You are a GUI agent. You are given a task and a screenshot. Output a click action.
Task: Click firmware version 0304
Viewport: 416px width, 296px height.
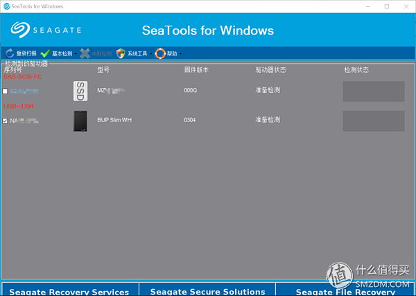(190, 120)
